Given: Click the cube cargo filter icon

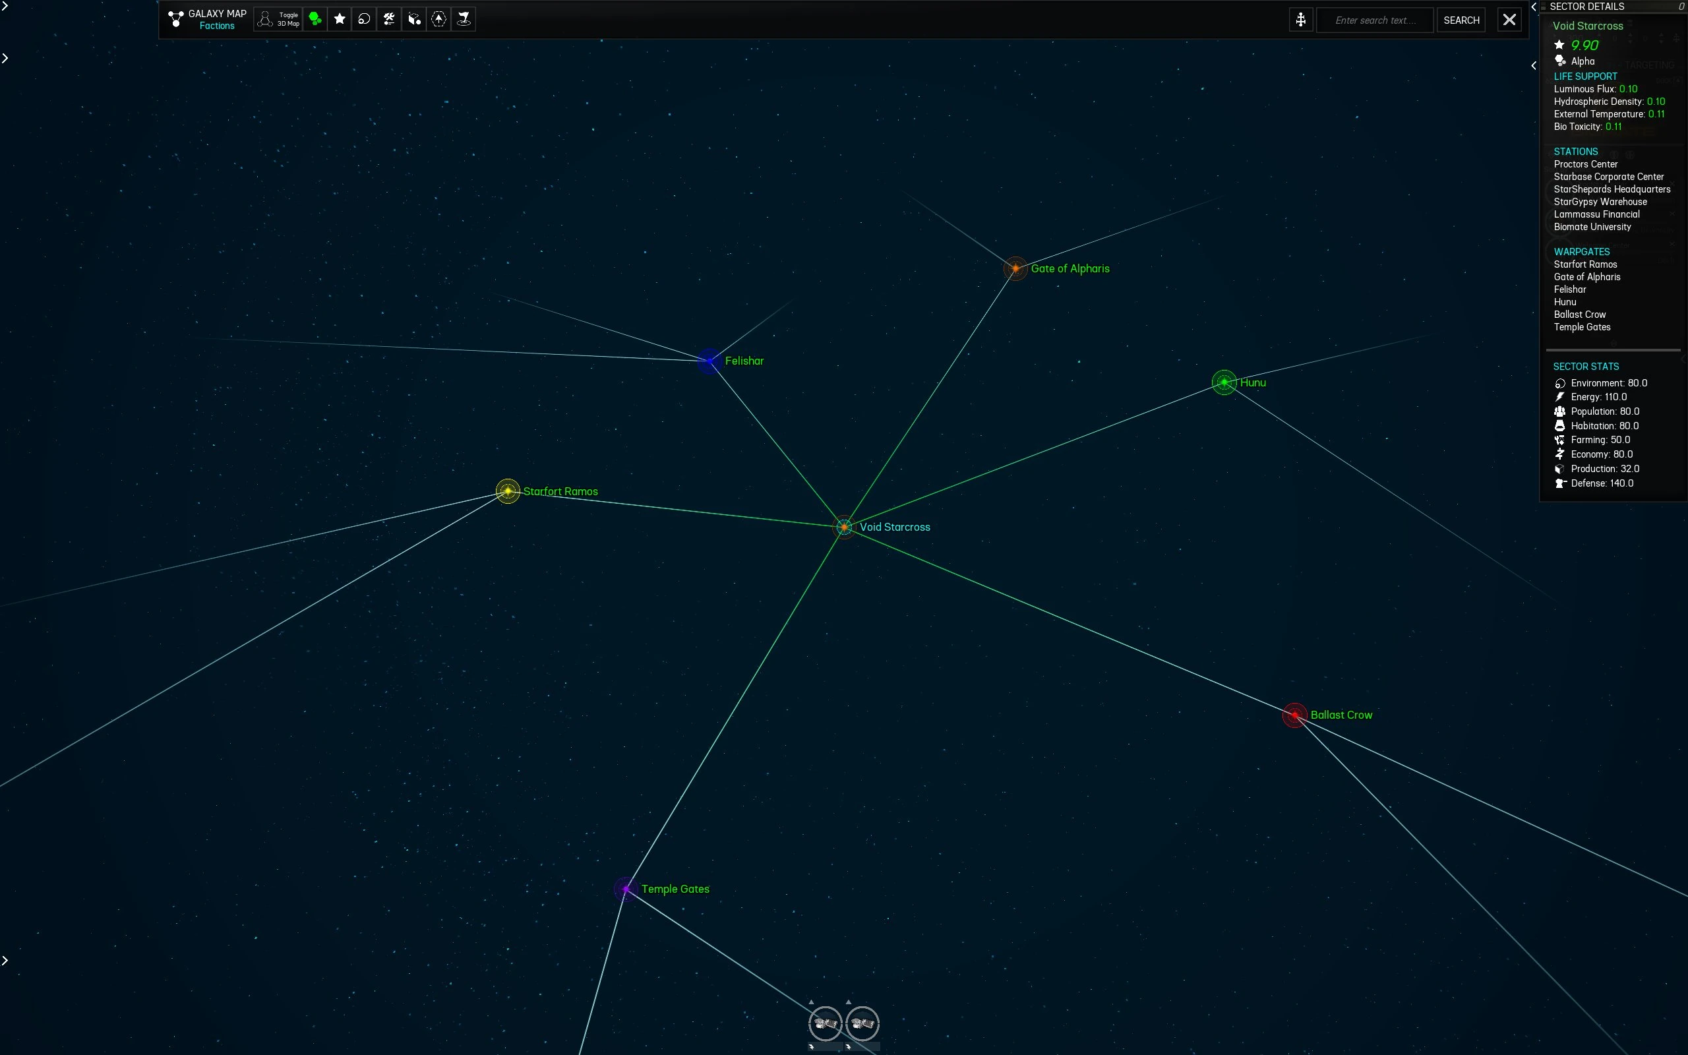Looking at the screenshot, I should [x=414, y=19].
